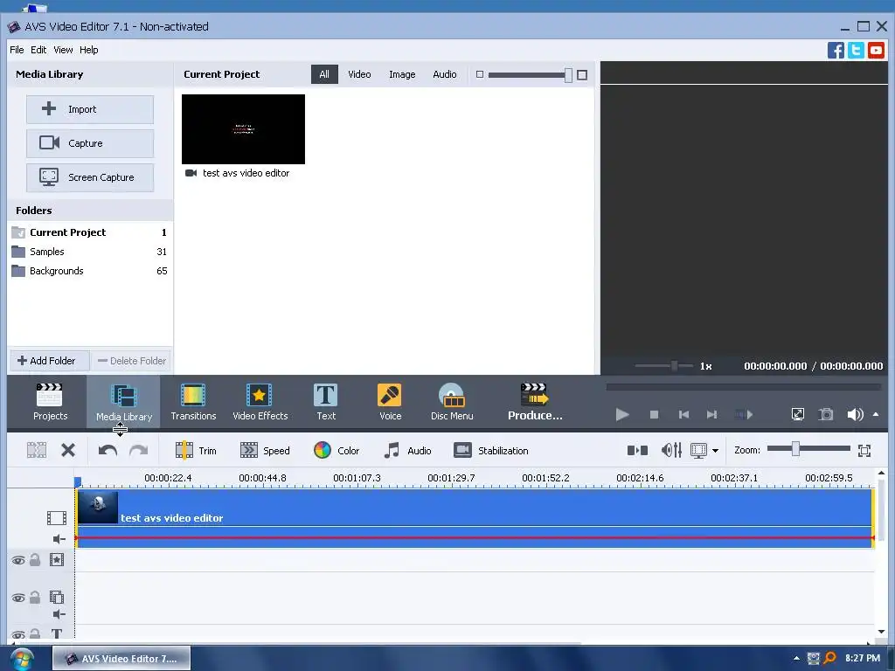Redo the last undone action
Screen dimensions: 895x671
click(139, 450)
